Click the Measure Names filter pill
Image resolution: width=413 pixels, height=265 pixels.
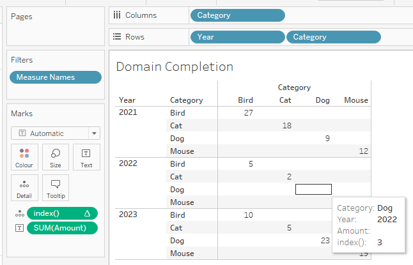(x=55, y=77)
